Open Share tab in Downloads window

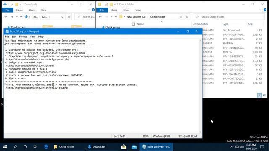32,10
